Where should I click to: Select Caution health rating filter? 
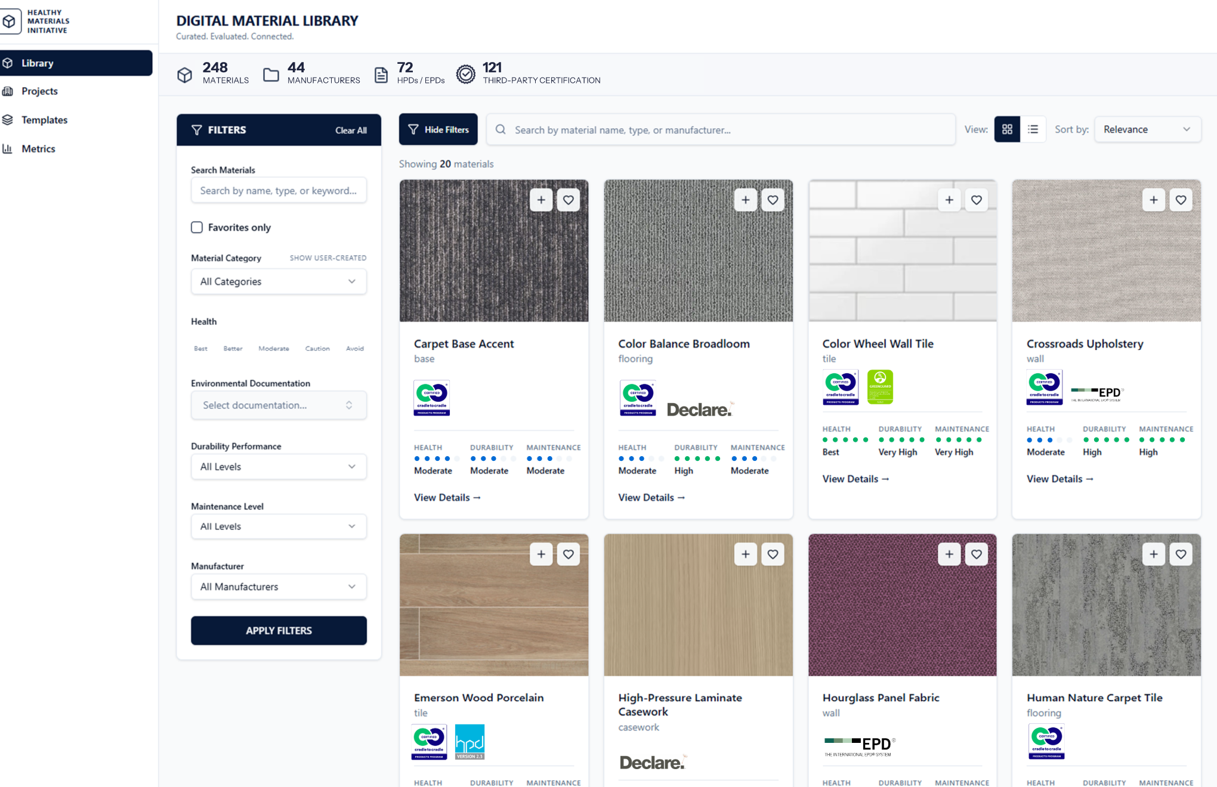pyautogui.click(x=317, y=348)
